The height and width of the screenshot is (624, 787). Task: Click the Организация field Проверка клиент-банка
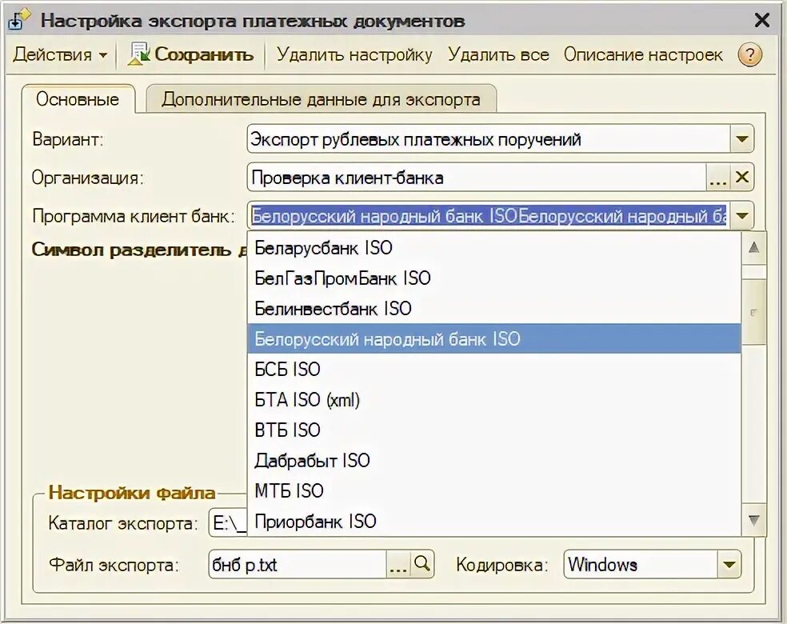(477, 177)
